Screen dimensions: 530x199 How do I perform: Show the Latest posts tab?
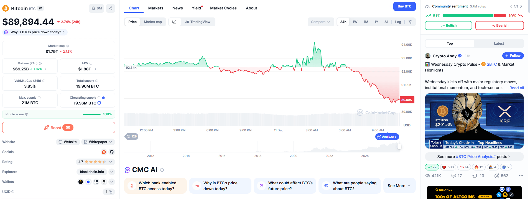click(x=499, y=44)
